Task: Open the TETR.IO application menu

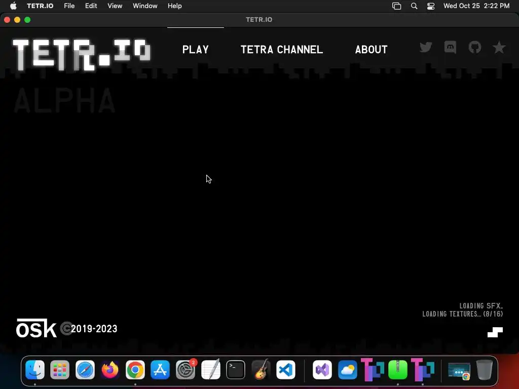Action: (40, 6)
